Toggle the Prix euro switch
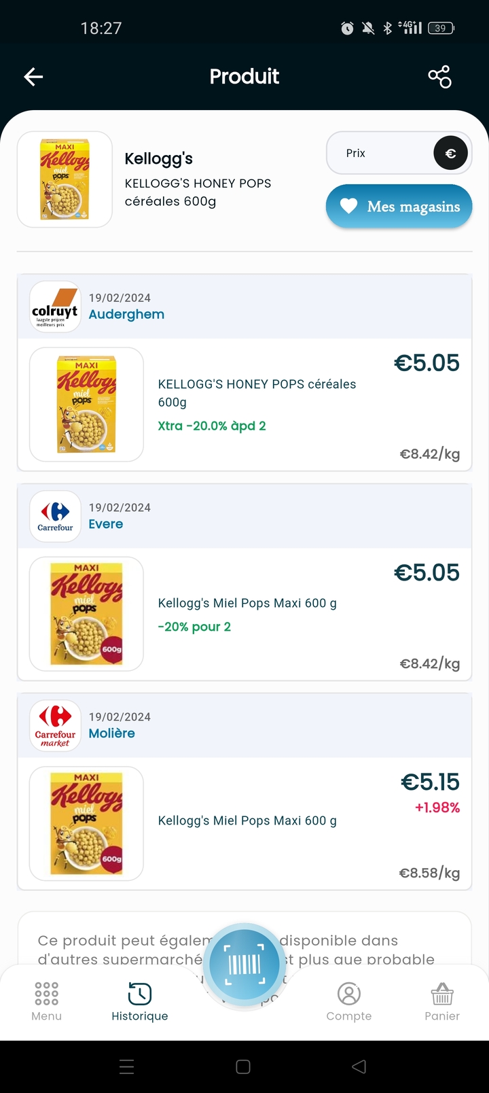 coord(450,153)
